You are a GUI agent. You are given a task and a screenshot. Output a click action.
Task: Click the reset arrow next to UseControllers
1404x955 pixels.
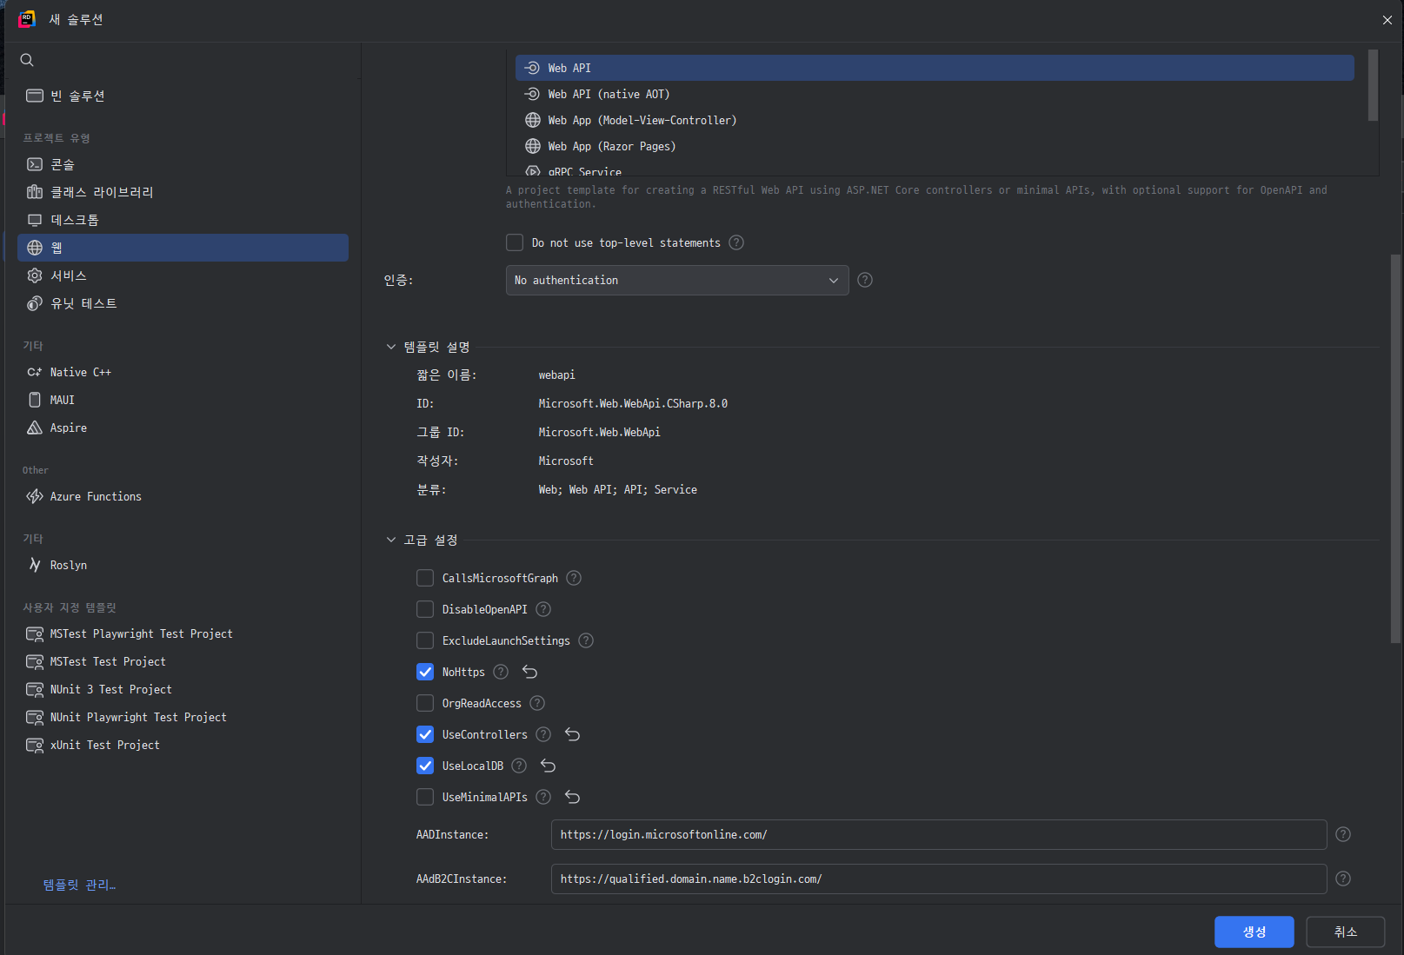pos(572,734)
